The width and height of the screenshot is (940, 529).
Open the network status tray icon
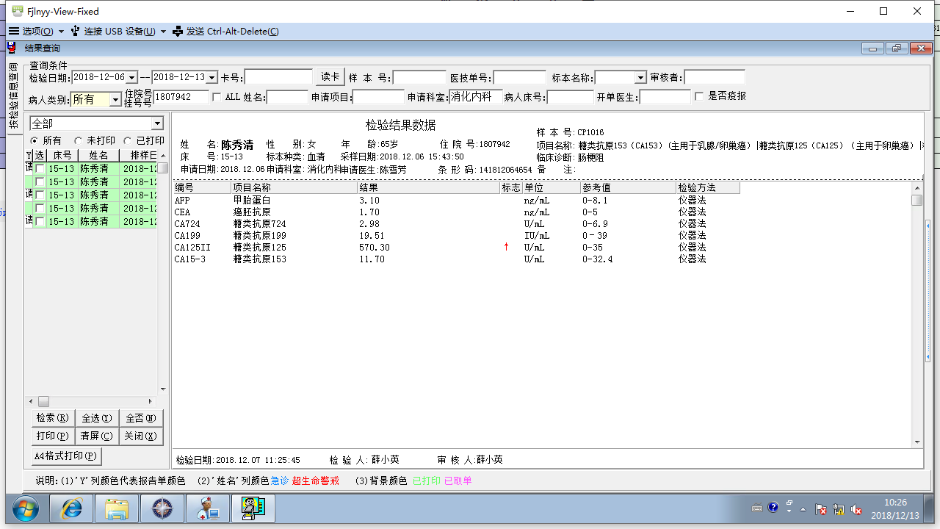click(x=839, y=509)
